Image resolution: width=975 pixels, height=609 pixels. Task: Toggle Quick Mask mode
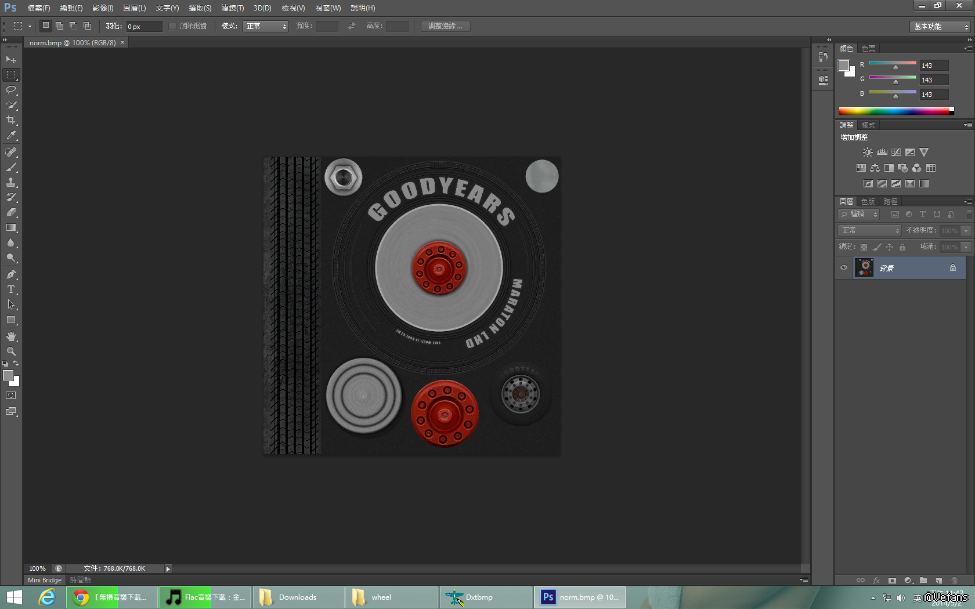click(11, 396)
